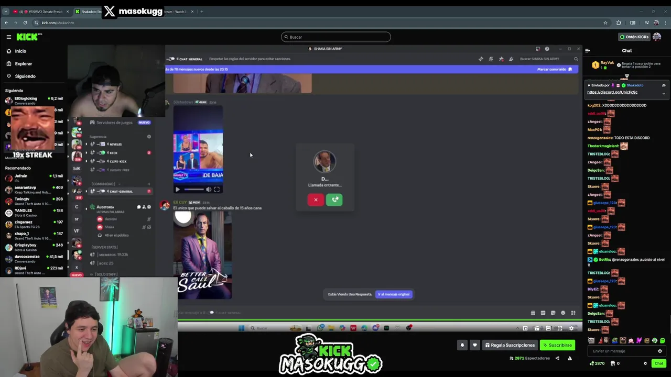Open Explorar in Kick sidebar
671x377 pixels.
coord(23,64)
